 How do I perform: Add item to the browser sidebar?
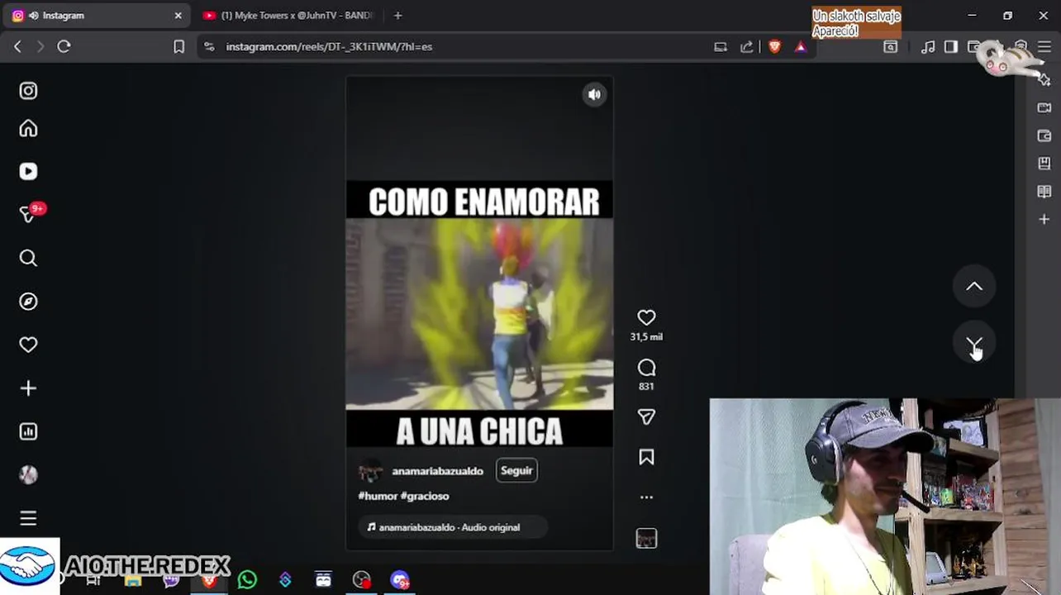(x=1044, y=220)
